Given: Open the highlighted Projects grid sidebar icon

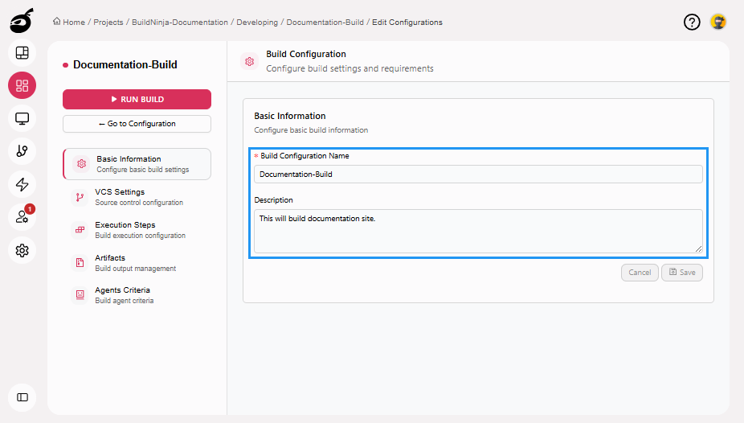Looking at the screenshot, I should 22,85.
